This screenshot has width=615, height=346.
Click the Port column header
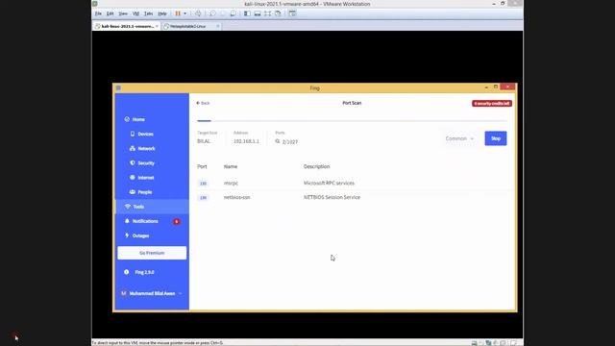(202, 166)
